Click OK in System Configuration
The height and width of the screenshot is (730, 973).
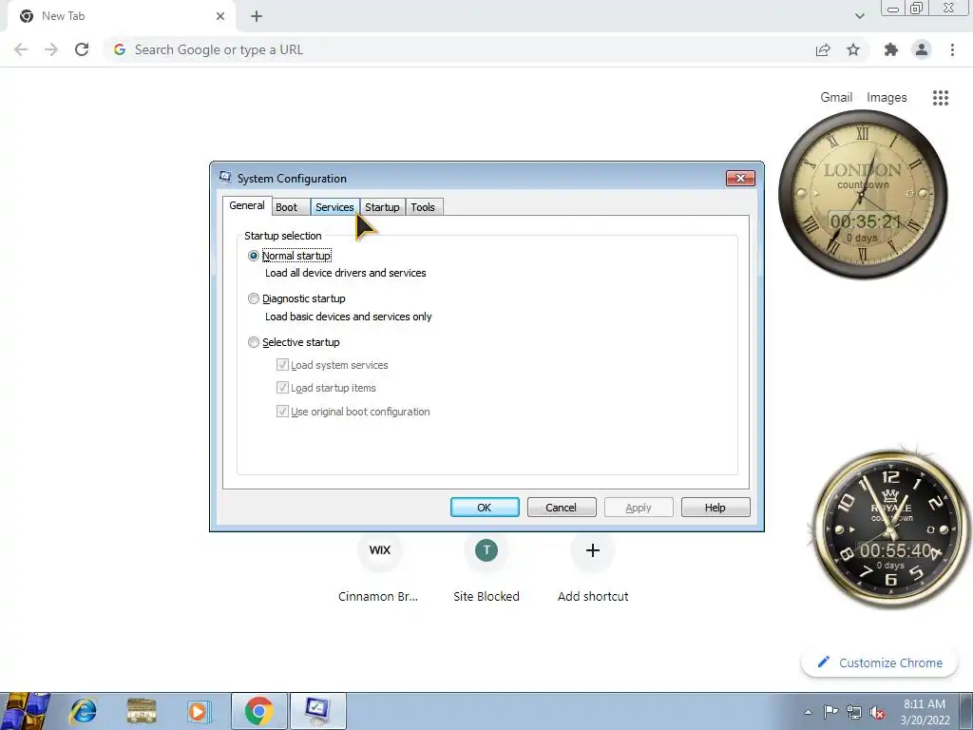pyautogui.click(x=485, y=508)
